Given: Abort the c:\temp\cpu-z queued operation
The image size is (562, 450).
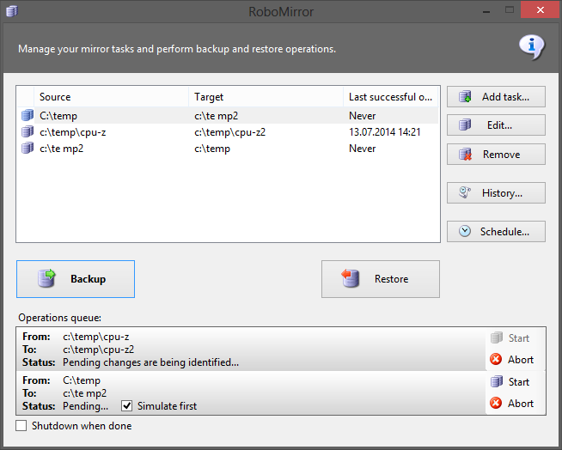Looking at the screenshot, I should [512, 360].
